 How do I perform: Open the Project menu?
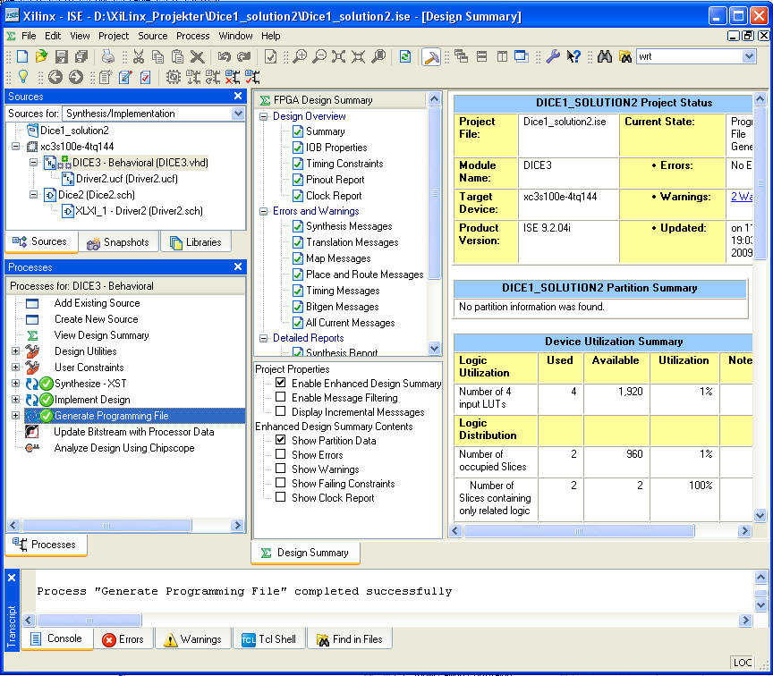(x=114, y=36)
